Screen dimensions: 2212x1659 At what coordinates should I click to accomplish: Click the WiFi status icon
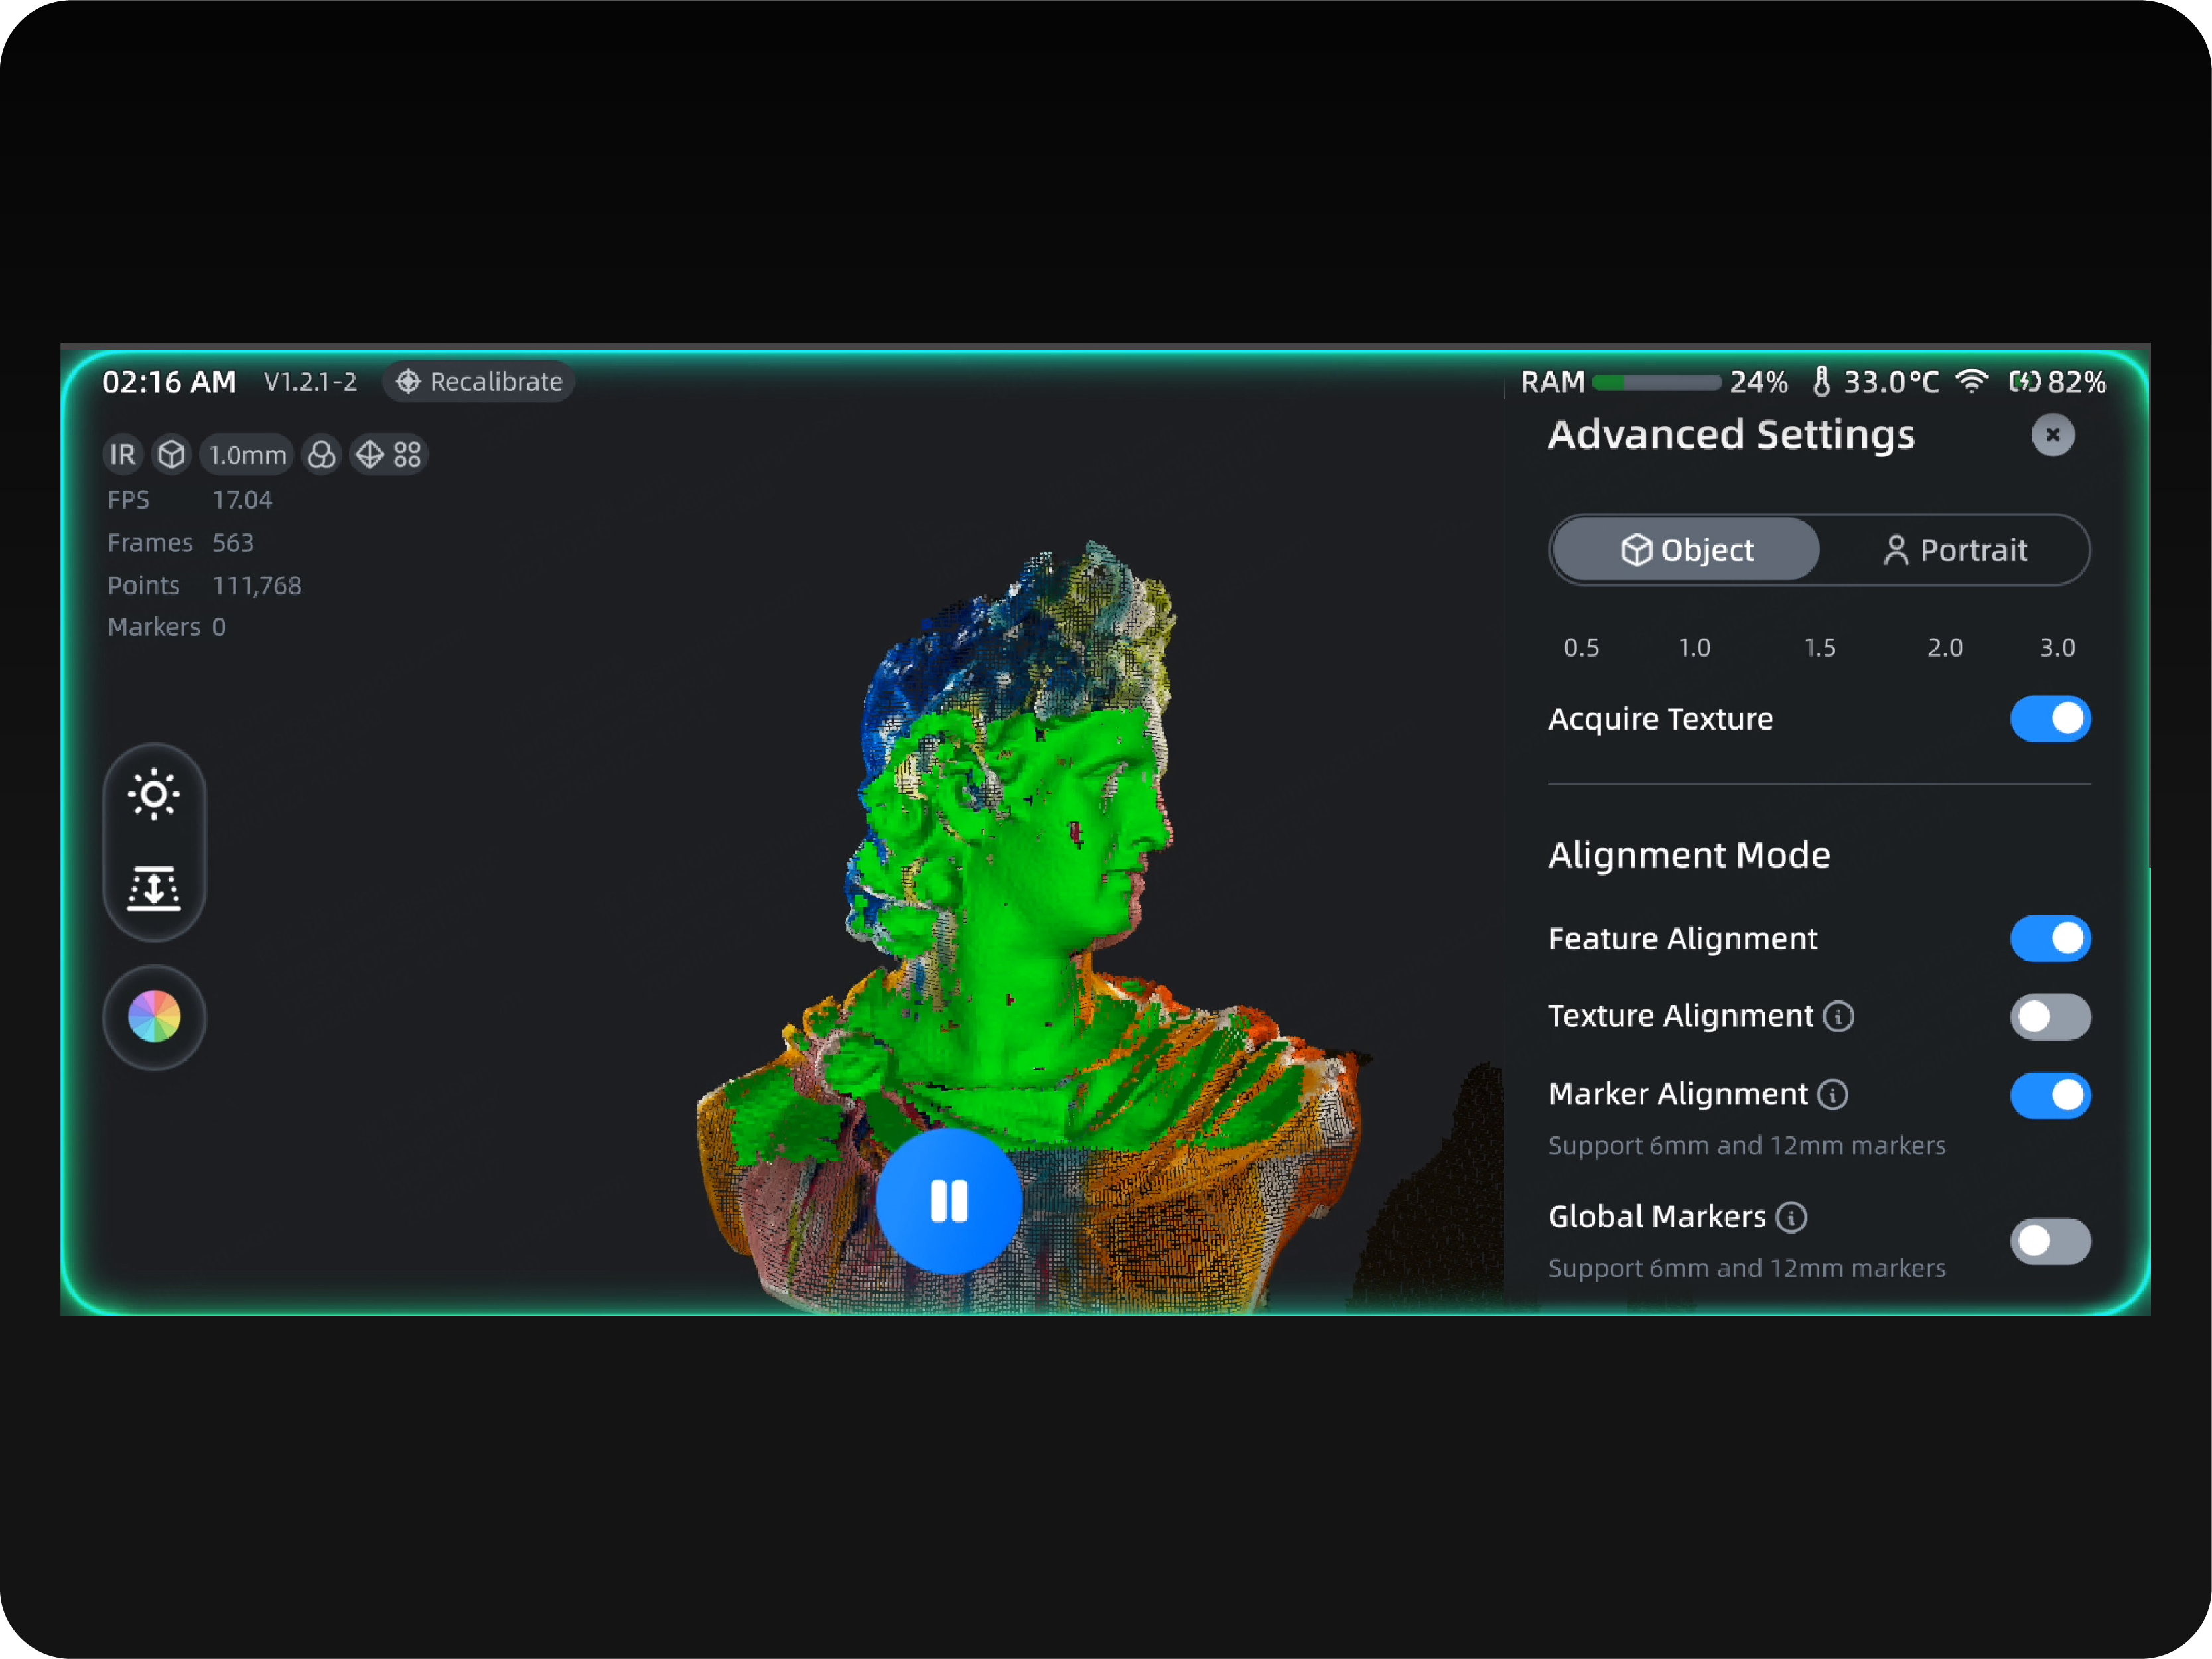1971,382
